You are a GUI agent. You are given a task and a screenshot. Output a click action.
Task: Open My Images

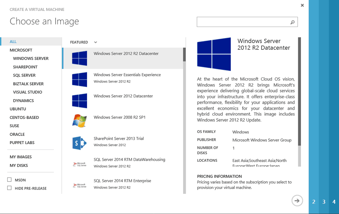[21, 157]
